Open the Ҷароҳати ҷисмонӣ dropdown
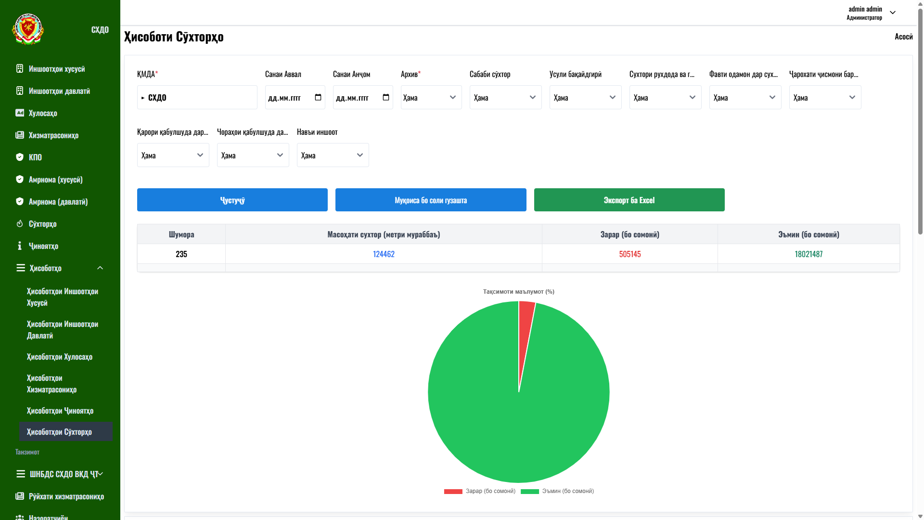 pyautogui.click(x=825, y=97)
